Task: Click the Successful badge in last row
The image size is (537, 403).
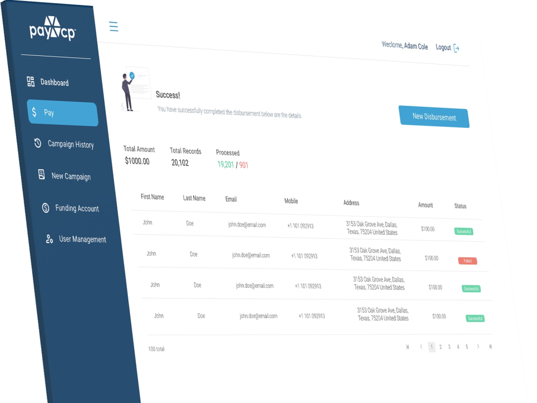Action: click(475, 318)
